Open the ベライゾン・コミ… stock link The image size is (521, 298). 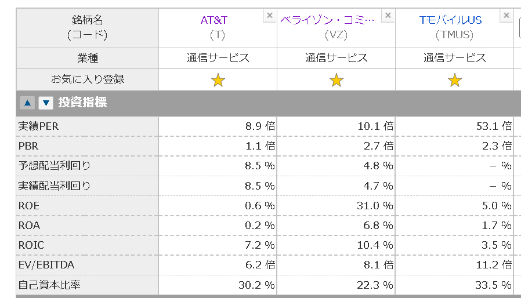pos(328,20)
